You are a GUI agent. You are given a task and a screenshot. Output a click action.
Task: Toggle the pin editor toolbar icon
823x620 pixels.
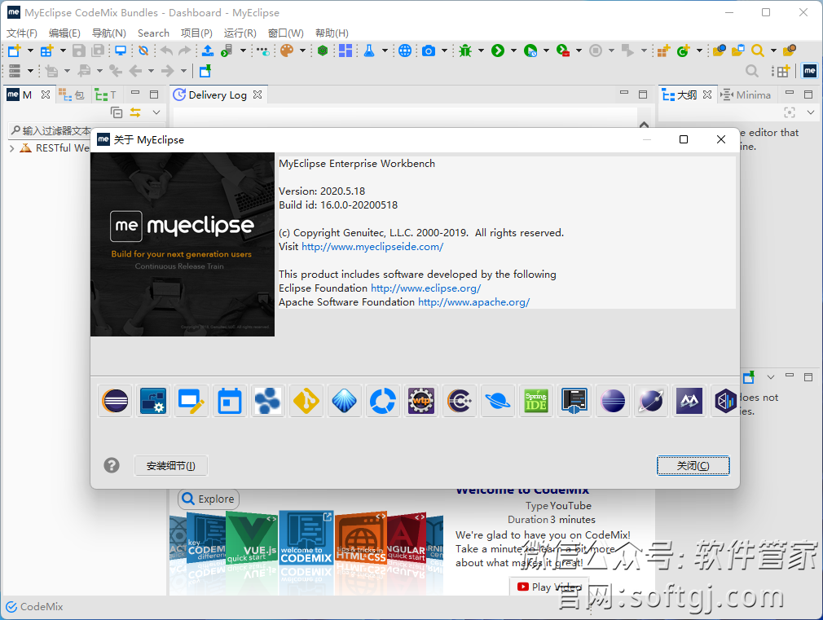[x=205, y=71]
